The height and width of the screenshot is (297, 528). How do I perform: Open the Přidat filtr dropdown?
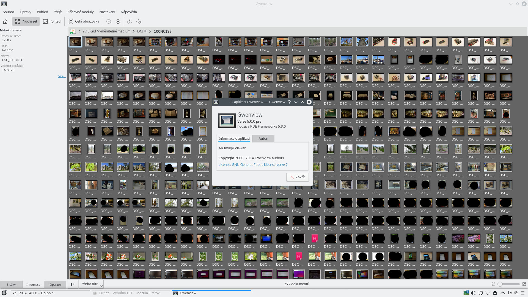(x=91, y=284)
